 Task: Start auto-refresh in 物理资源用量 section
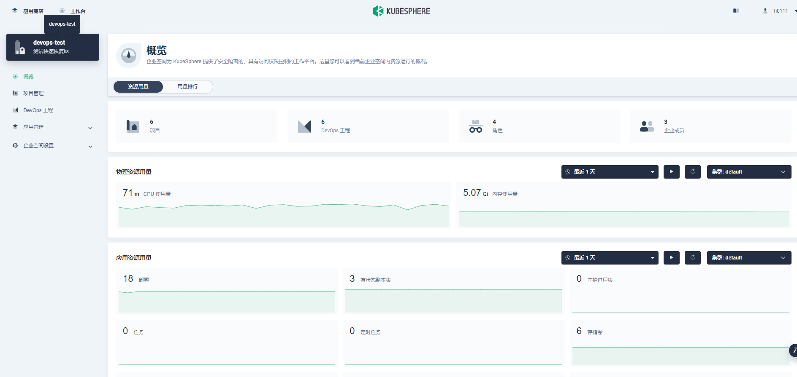[x=671, y=172]
